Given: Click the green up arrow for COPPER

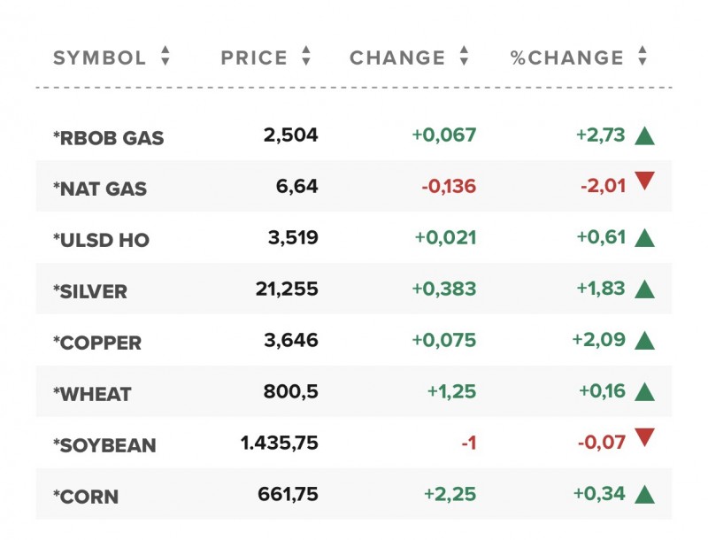Looking at the screenshot, I should [644, 340].
